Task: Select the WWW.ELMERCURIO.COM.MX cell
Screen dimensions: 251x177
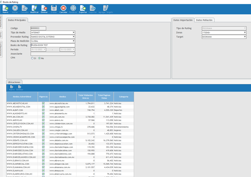Action: click(x=22, y=174)
